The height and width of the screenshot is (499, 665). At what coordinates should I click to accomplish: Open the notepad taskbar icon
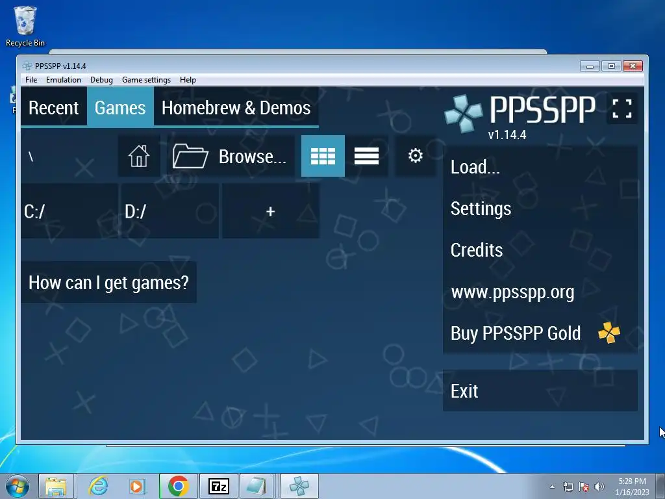[x=257, y=486]
